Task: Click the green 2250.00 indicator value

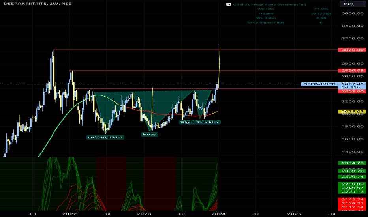Action: pos(352,184)
